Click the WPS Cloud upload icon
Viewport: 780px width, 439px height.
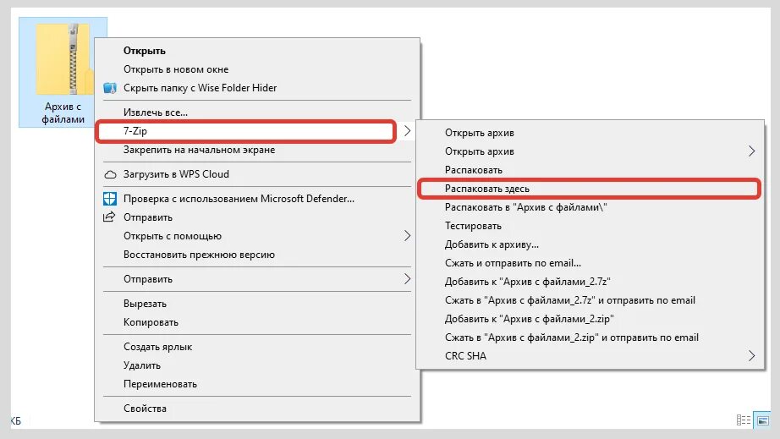pyautogui.click(x=110, y=174)
